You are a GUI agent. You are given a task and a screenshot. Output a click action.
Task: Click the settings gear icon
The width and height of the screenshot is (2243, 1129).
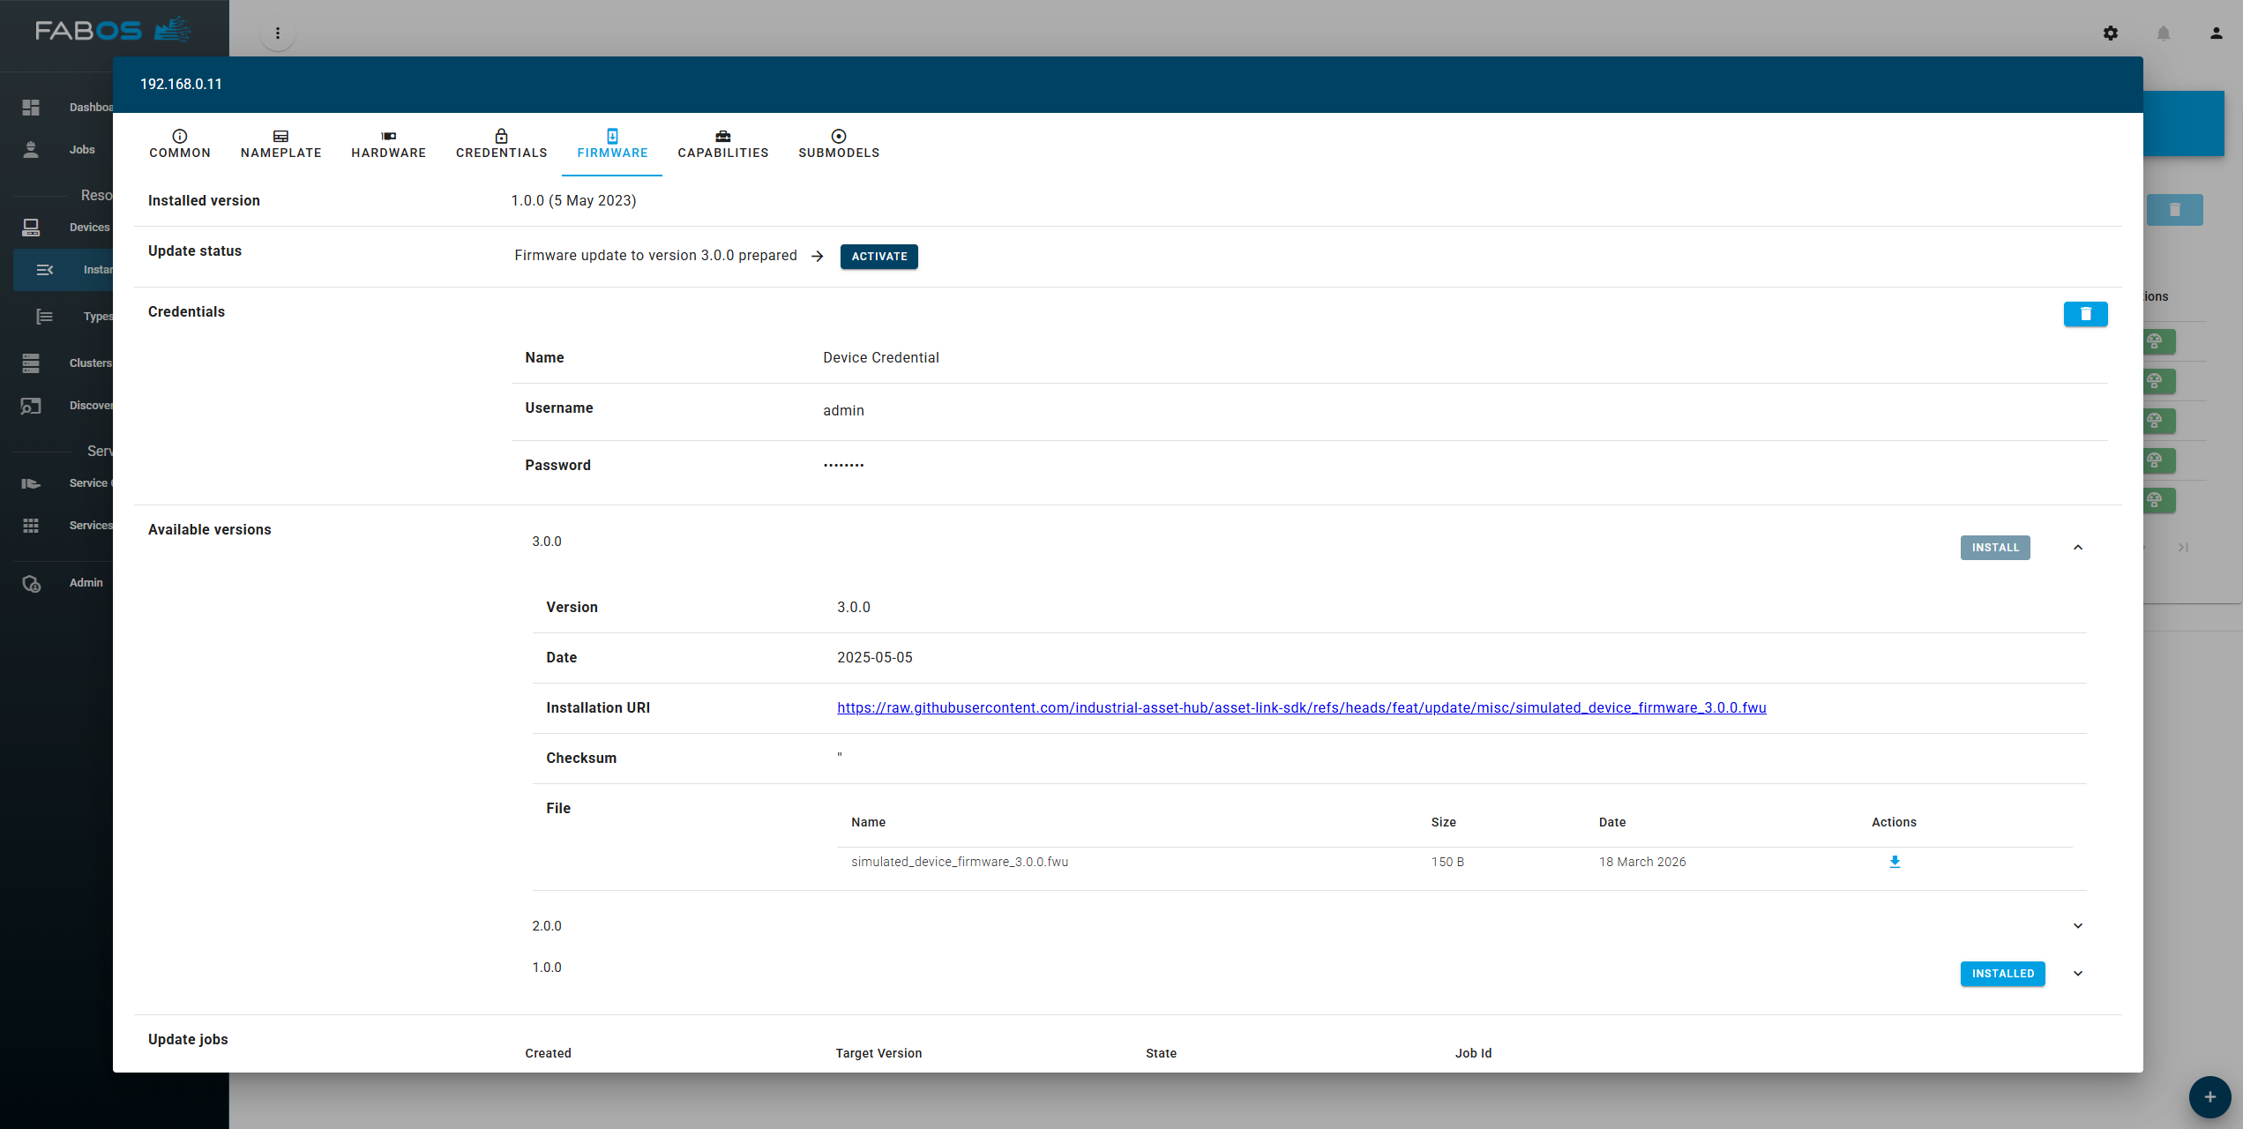[x=2112, y=33]
